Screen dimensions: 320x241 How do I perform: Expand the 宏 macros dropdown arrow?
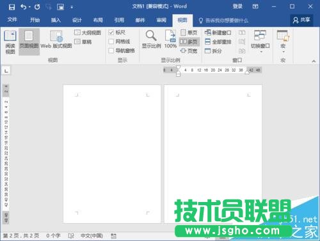[x=284, y=52]
